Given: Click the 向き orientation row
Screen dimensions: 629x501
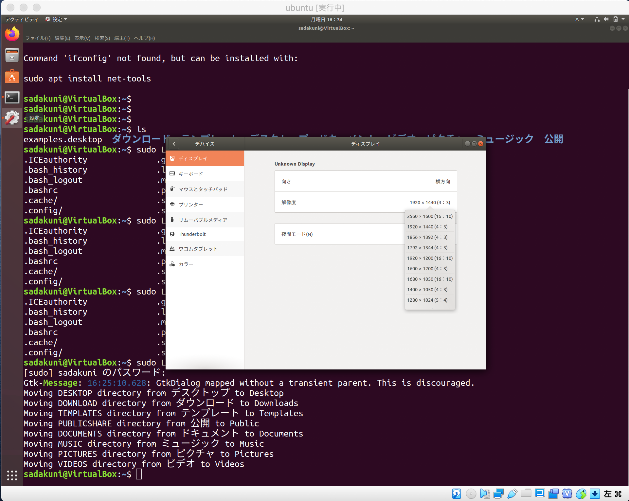Looking at the screenshot, I should pos(366,181).
